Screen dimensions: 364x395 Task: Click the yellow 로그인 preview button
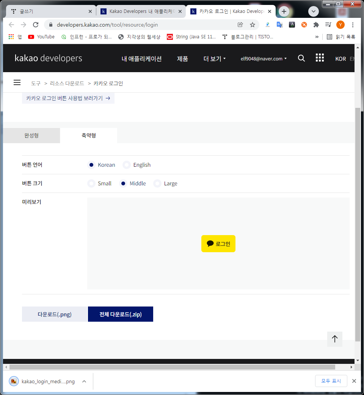218,243
